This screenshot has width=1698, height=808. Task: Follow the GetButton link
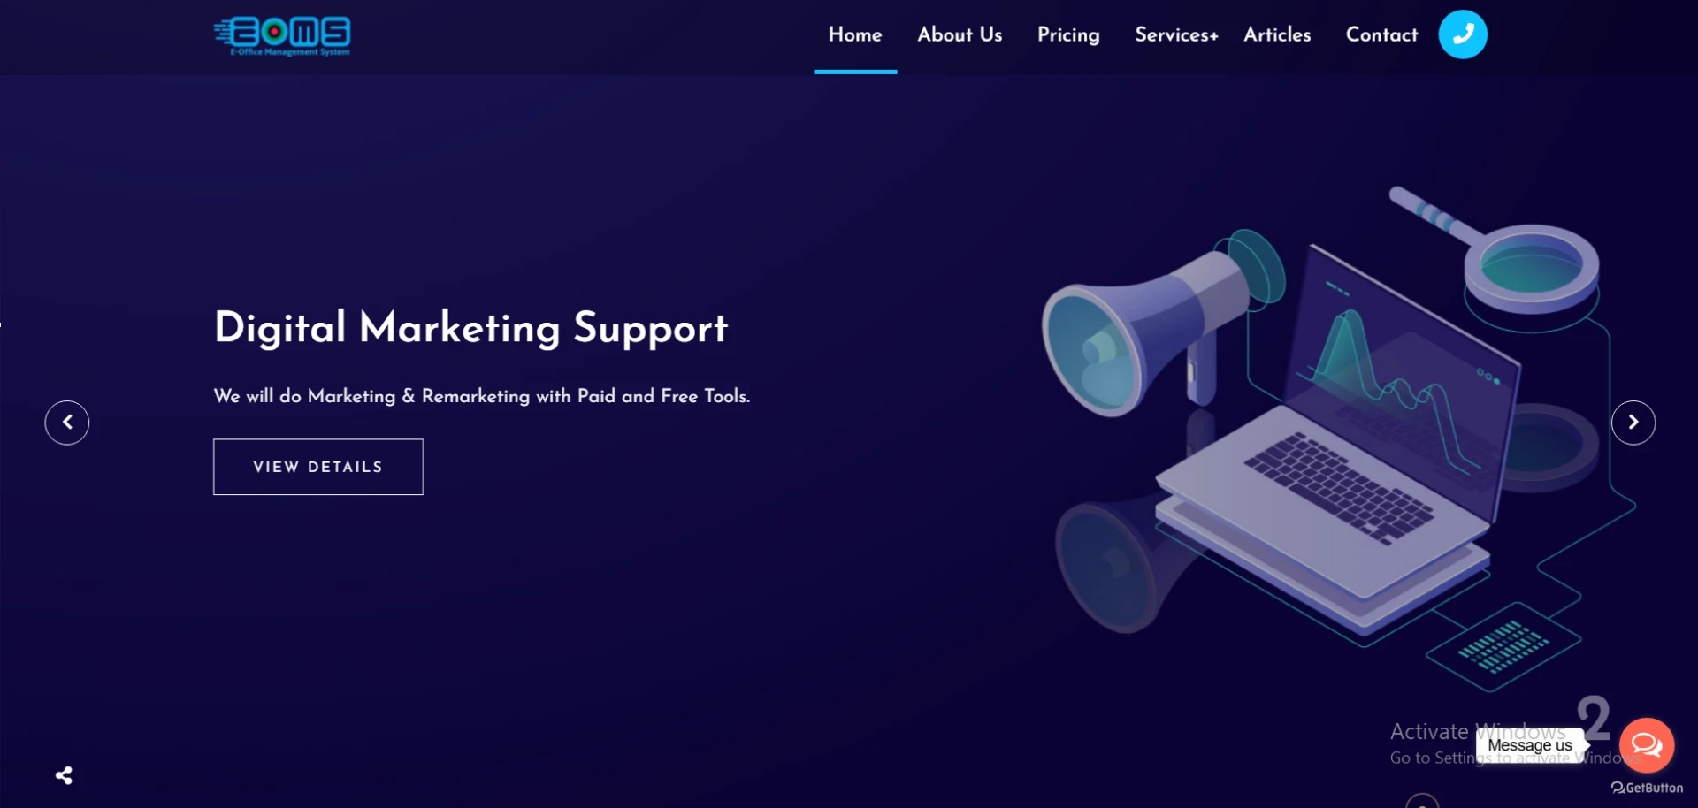tap(1647, 788)
